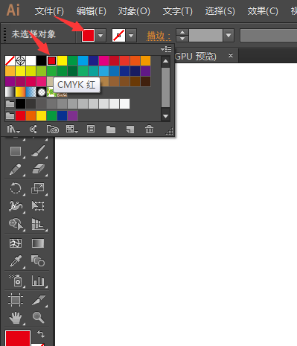Select the foliage pattern swatch

(x=51, y=92)
